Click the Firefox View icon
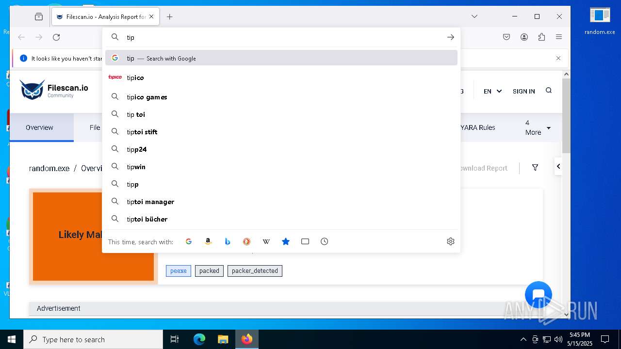 tap(39, 16)
